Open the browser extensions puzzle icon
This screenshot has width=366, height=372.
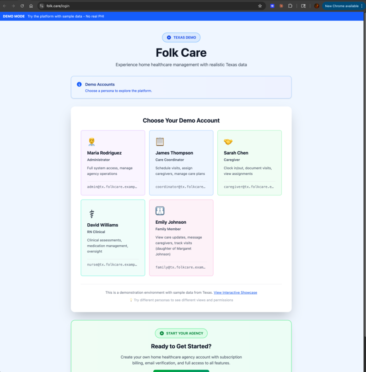[x=290, y=6]
